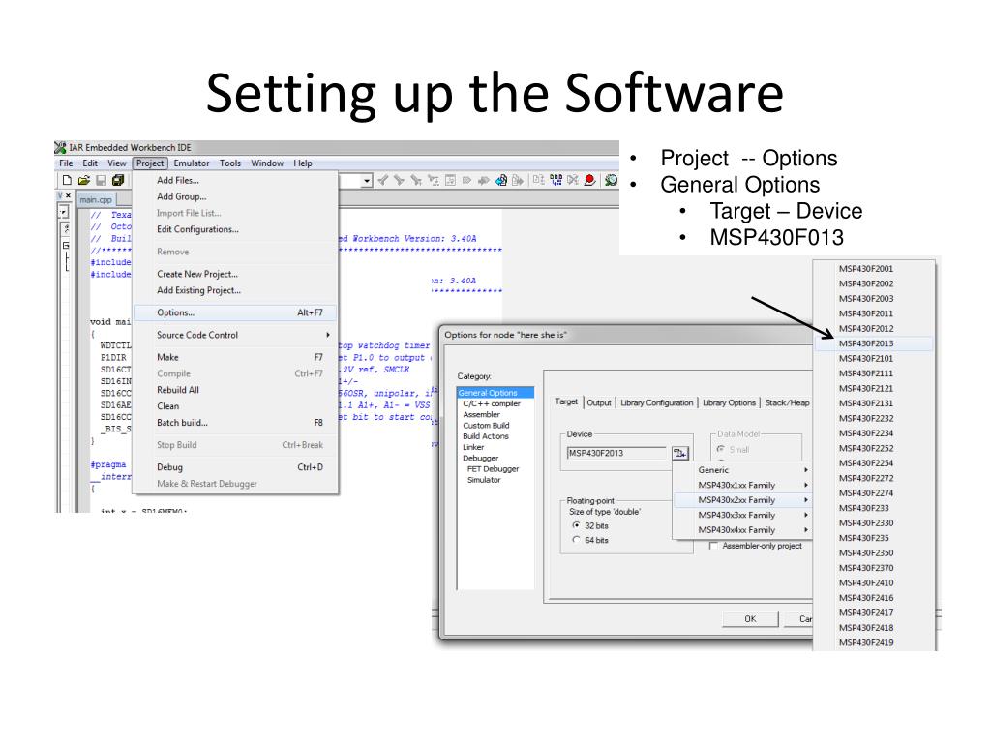Open the Tools menu

(230, 163)
